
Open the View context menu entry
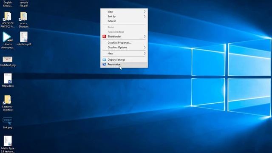tap(124, 11)
